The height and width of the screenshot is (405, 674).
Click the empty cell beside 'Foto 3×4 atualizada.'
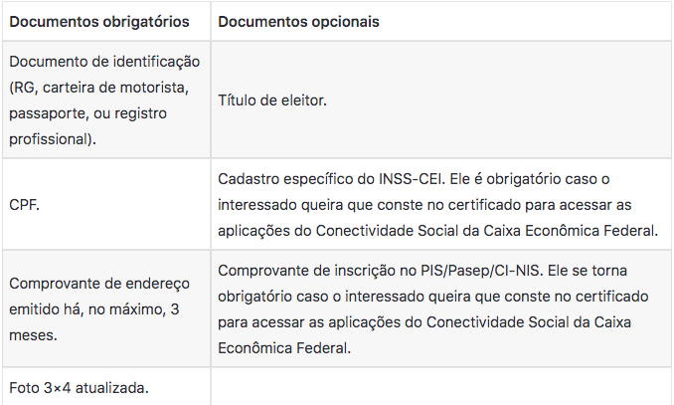click(441, 387)
